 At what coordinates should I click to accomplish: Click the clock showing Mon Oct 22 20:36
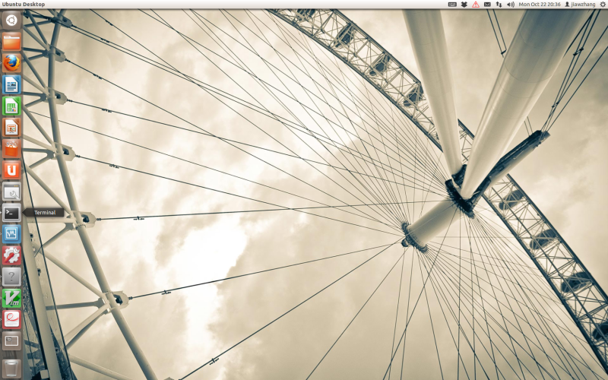coord(540,5)
